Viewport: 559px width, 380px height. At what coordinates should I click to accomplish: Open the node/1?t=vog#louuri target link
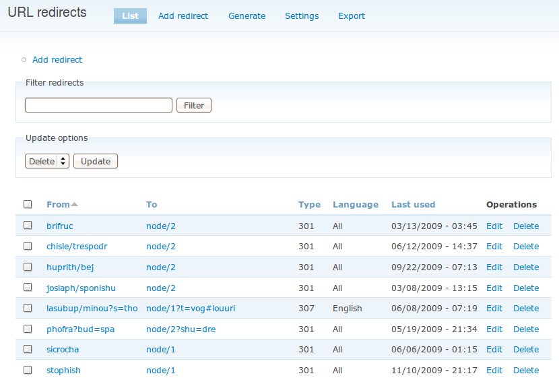191,309
